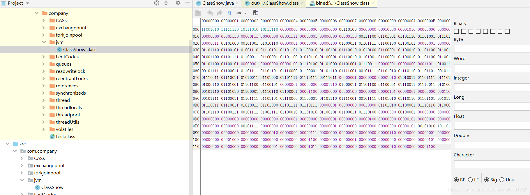530x195 pixels.
Task: Click the undo arrow in hex toolbar
Action: pos(210,13)
